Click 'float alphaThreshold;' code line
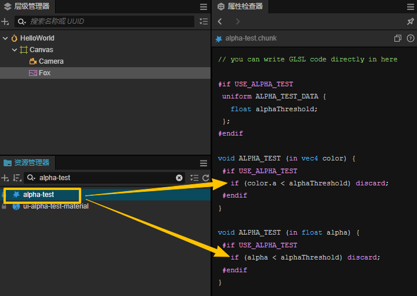417x296 pixels. point(274,109)
